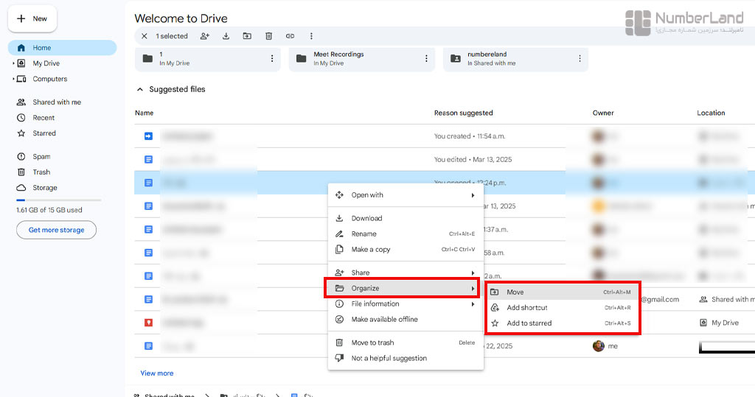
Task: Open the File information submenu
Action: [x=406, y=303]
